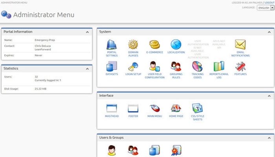Collapse the System panel

[x=269, y=32]
